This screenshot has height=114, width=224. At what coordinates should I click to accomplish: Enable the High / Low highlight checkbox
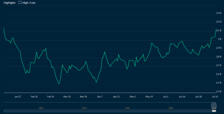pyautogui.click(x=20, y=2)
